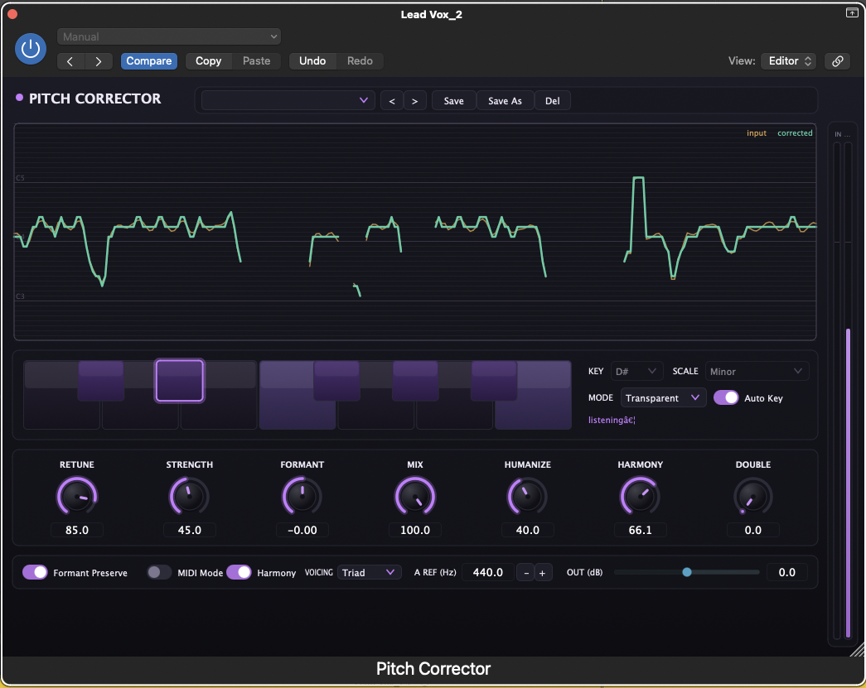Screen dimensions: 866x688
Task: Open the SCALE dropdown showing Minor
Action: pyautogui.click(x=757, y=371)
